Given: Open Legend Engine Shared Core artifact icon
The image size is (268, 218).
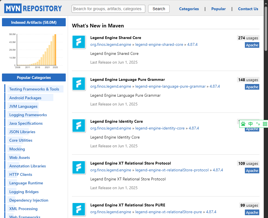Looking at the screenshot, I should click(79, 42).
